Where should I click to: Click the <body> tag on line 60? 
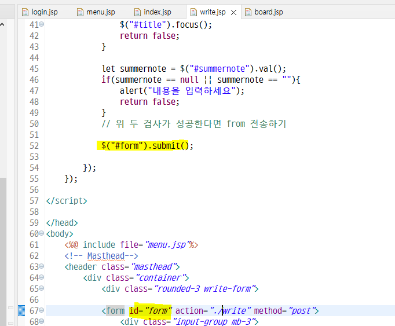[60, 234]
